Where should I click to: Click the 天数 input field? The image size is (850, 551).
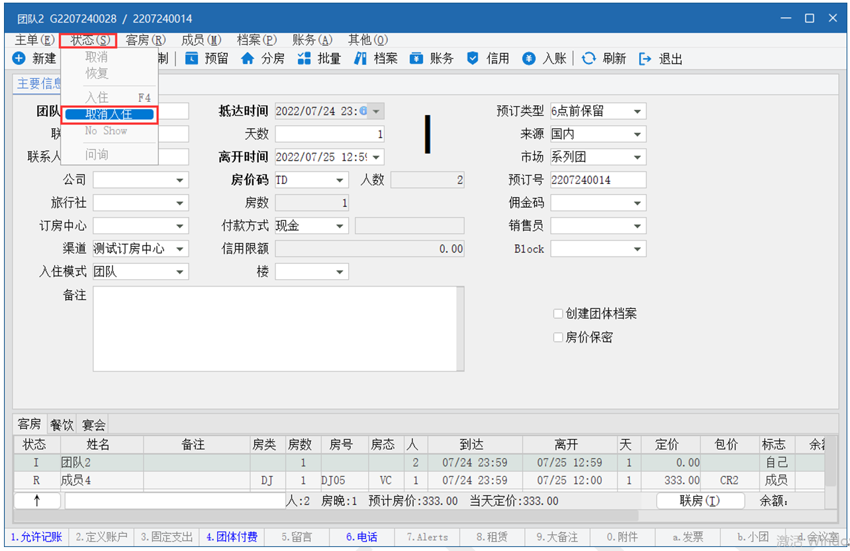[x=330, y=134]
